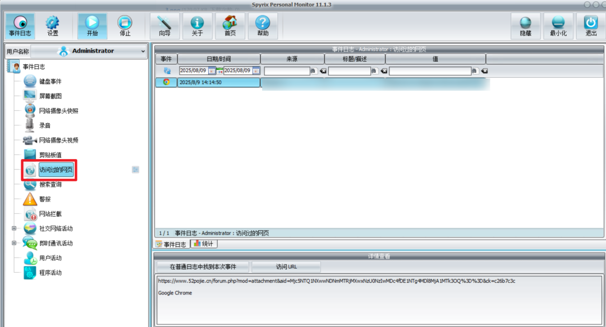606x327 pixels.
Task: Open the Administrator user name dropdown
Action: [x=89, y=51]
